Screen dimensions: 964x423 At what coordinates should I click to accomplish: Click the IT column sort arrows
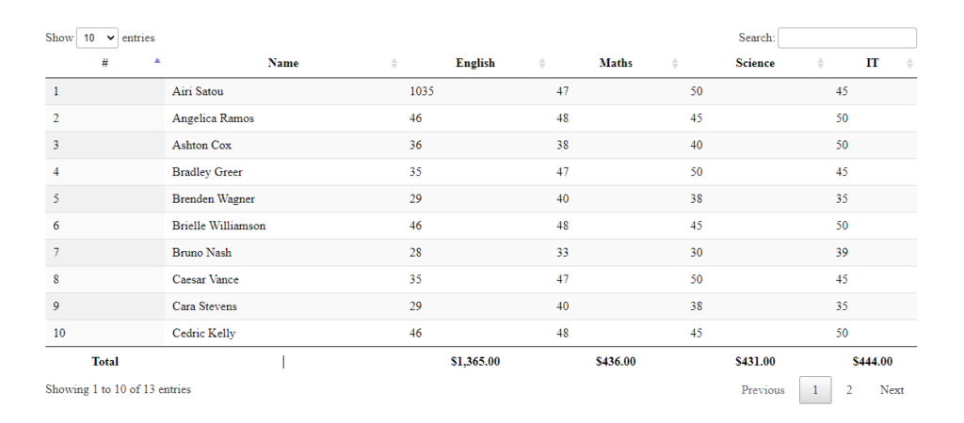(909, 63)
